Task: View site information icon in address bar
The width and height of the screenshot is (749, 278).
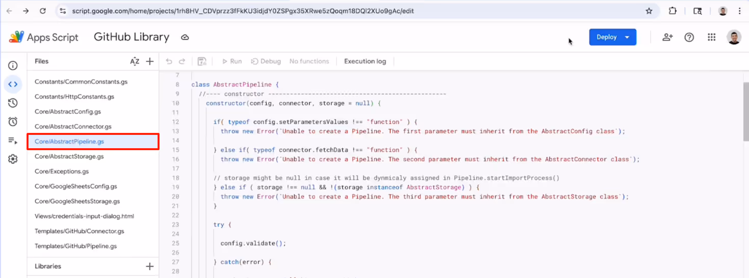Action: pyautogui.click(x=62, y=11)
